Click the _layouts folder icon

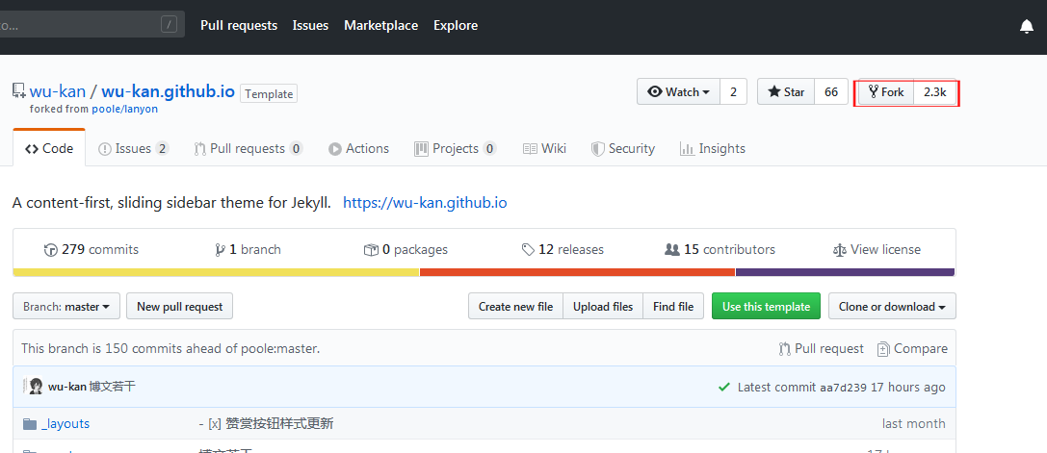[x=30, y=423]
